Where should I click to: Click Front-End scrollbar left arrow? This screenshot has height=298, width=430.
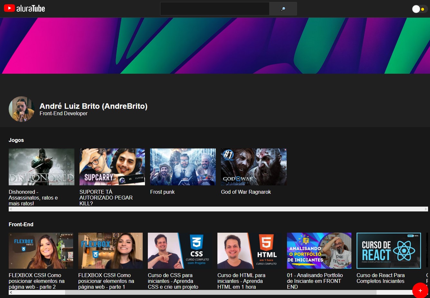click(11, 293)
